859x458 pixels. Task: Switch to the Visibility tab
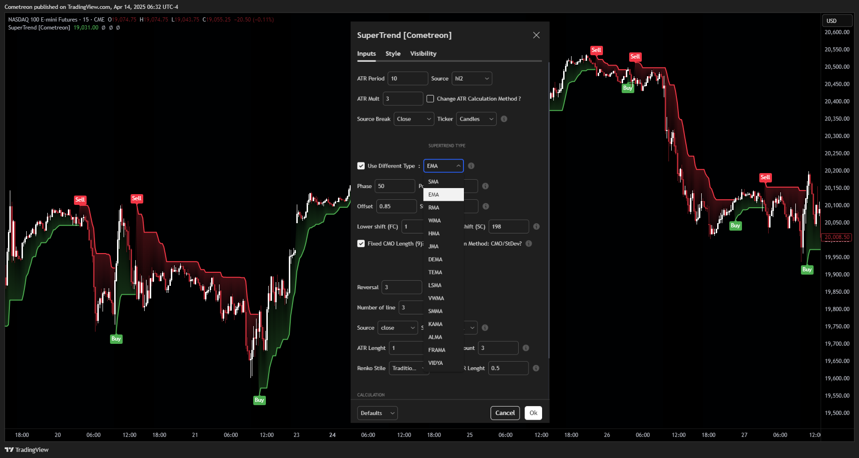(x=424, y=54)
